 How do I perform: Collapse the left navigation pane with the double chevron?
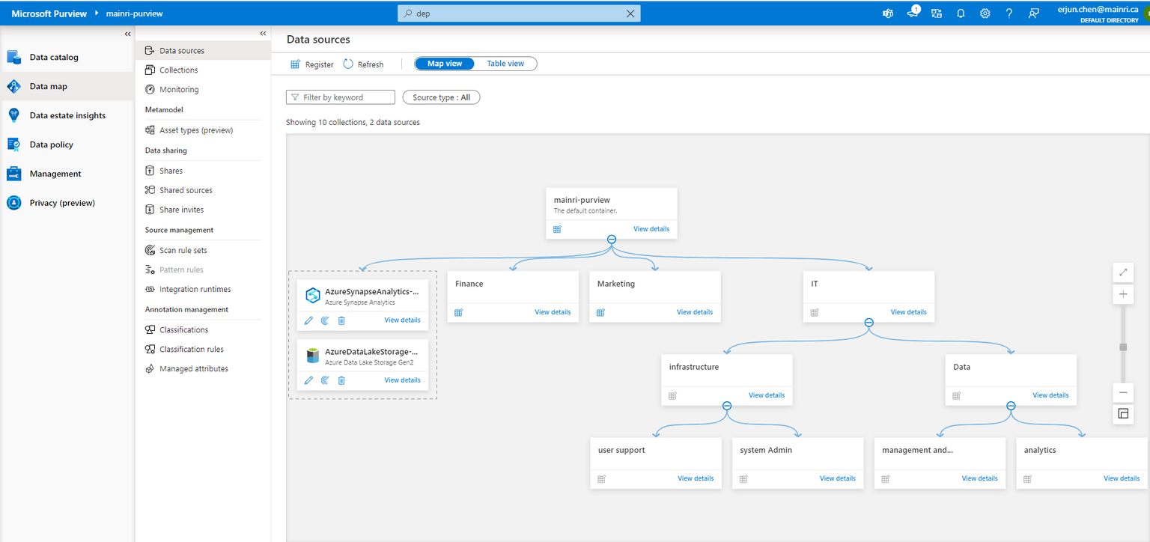tap(127, 33)
